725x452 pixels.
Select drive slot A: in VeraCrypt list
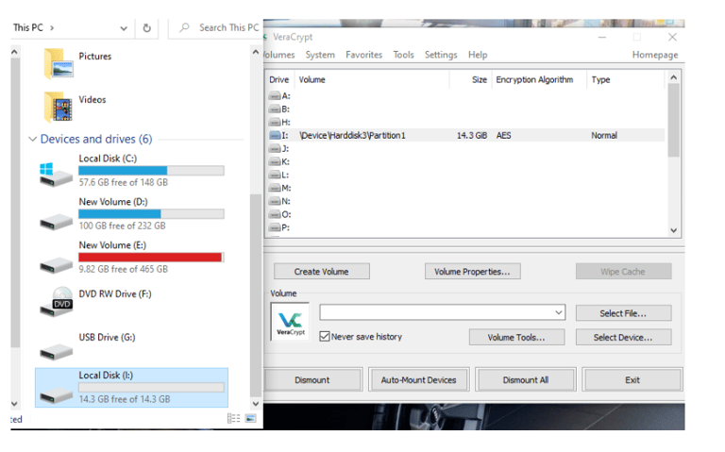tap(279, 95)
